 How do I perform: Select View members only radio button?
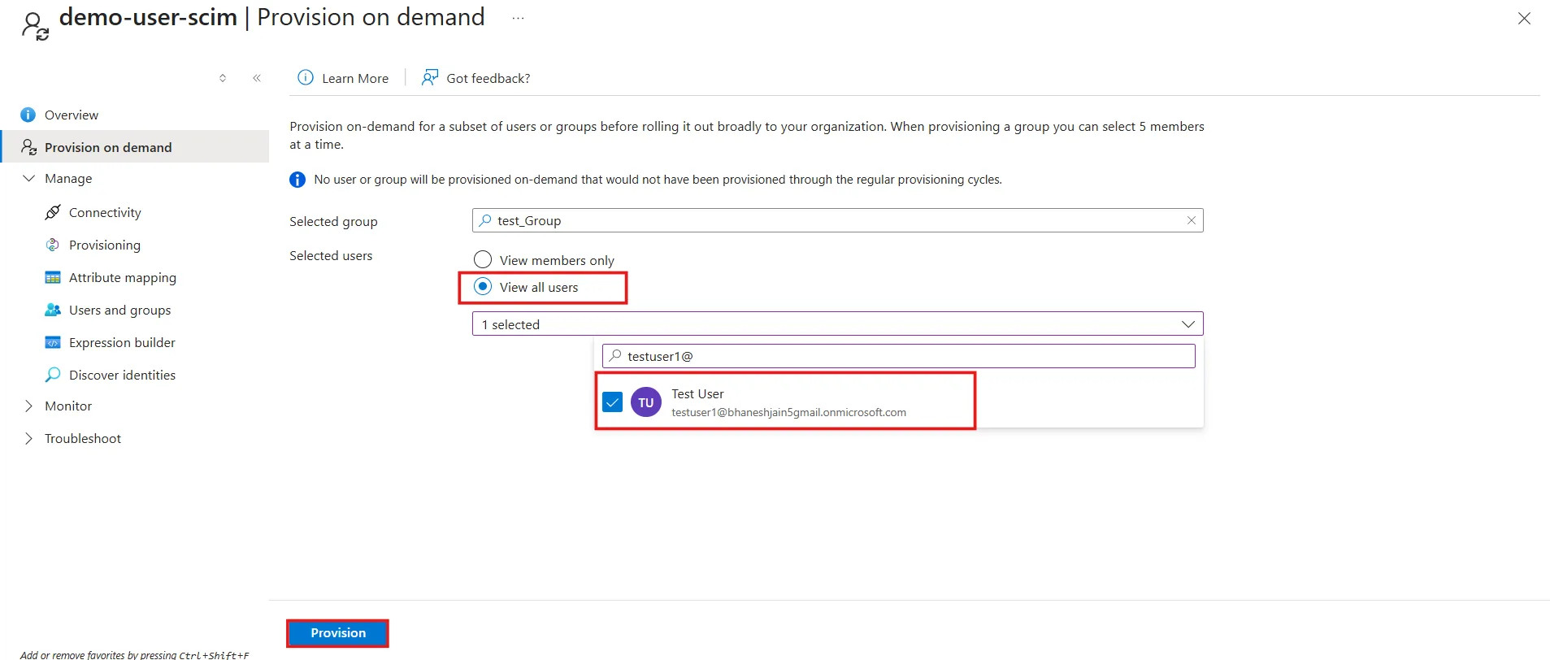click(483, 259)
